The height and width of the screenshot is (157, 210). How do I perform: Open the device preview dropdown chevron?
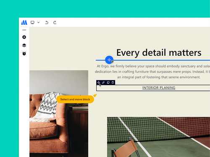[x=39, y=22]
